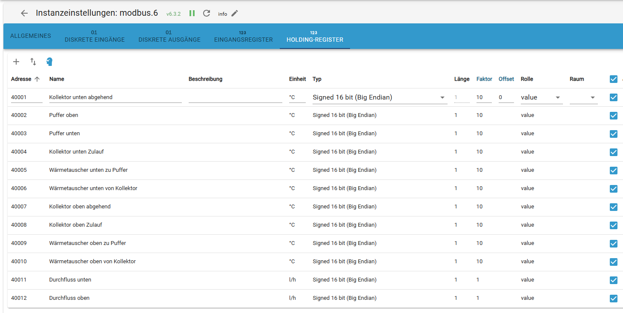Click the Faktor column header

484,79
